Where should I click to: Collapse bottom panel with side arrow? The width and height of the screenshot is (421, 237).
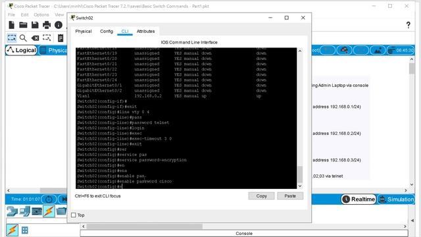click(412, 221)
